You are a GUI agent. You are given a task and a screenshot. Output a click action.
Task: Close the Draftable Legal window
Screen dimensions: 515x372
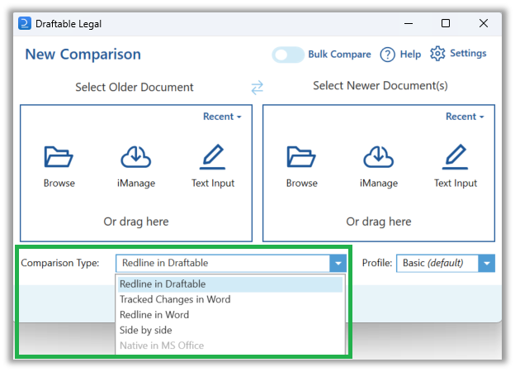pos(483,23)
